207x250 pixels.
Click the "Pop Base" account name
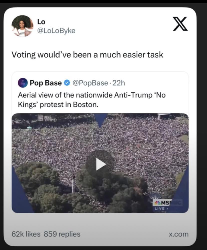(45, 83)
